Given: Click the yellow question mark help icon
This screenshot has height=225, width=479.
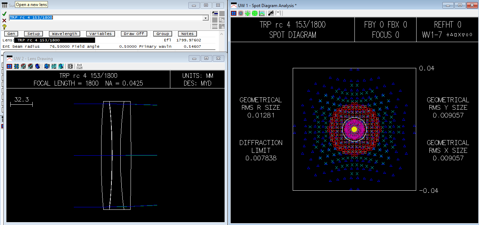Looking at the screenshot, I should point(4,27).
